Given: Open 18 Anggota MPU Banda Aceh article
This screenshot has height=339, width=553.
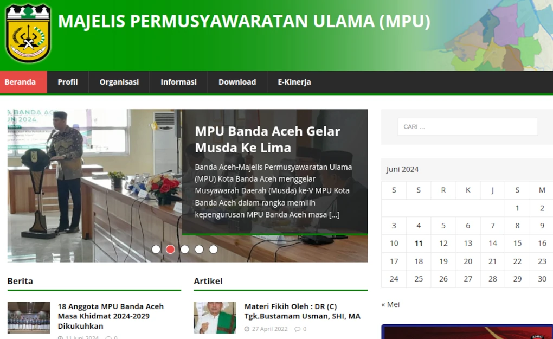Looking at the screenshot, I should coord(111,316).
